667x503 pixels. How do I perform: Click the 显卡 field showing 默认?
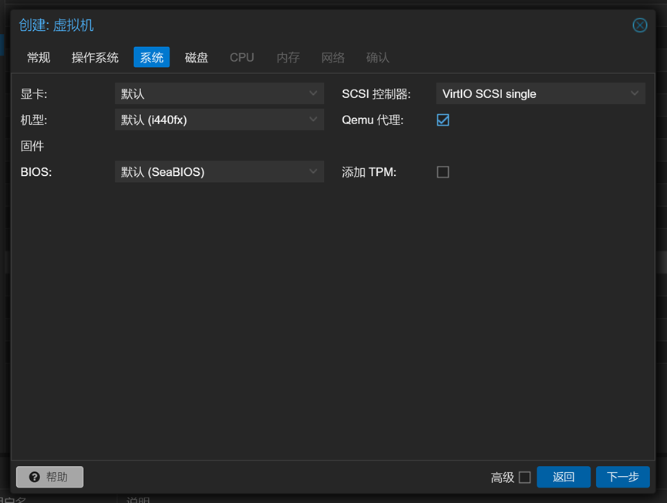(219, 93)
